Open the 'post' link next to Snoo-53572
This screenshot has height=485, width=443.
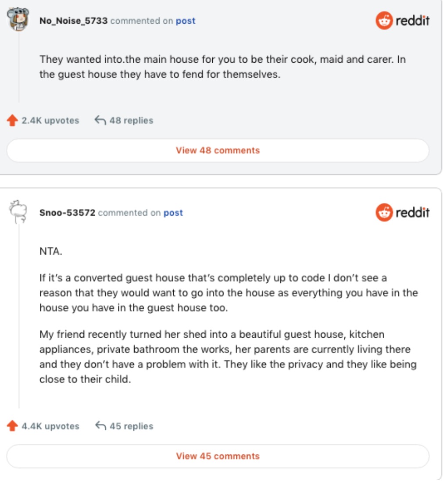173,213
